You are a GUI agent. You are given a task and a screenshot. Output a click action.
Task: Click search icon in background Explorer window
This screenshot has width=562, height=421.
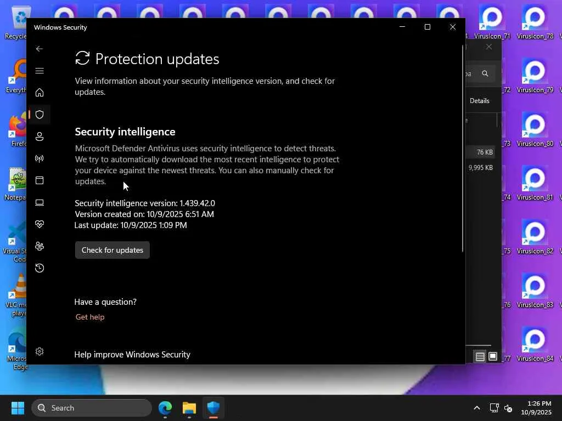pyautogui.click(x=485, y=73)
